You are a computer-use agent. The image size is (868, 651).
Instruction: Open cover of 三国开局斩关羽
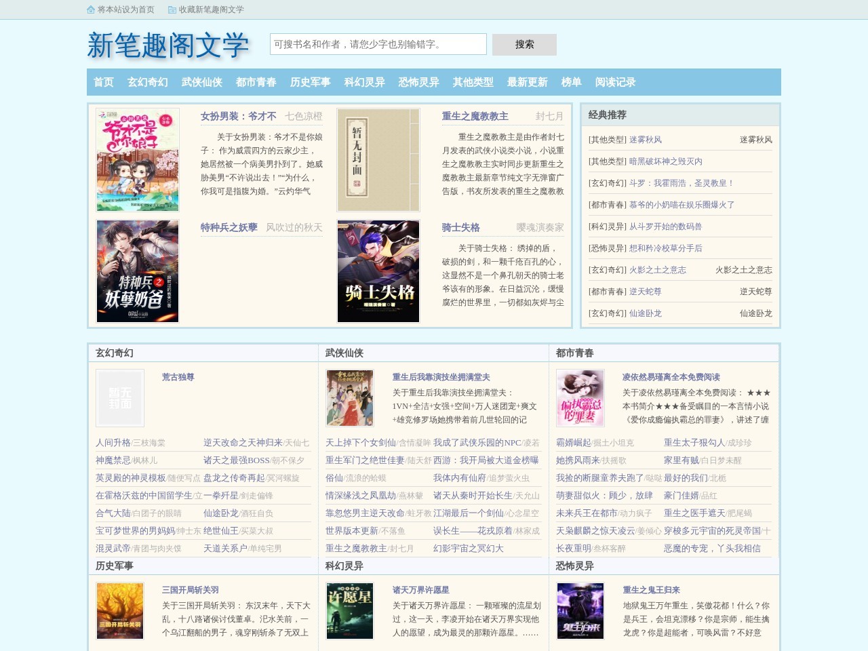coord(120,611)
